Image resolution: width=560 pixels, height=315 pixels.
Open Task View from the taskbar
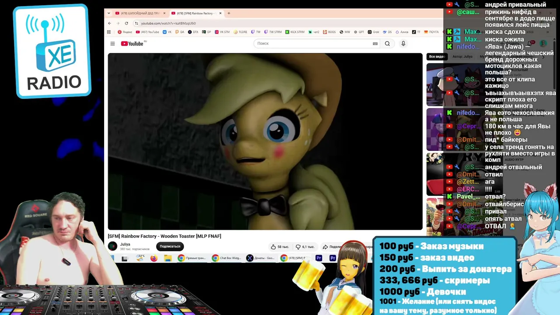(x=125, y=259)
